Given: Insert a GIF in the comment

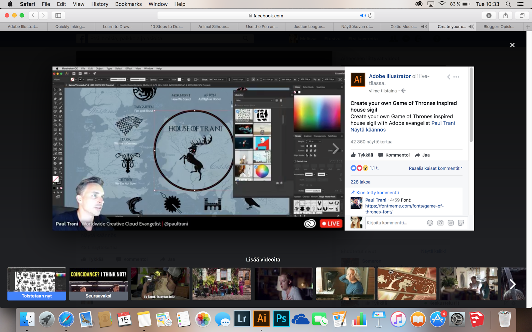Looking at the screenshot, I should click(451, 223).
